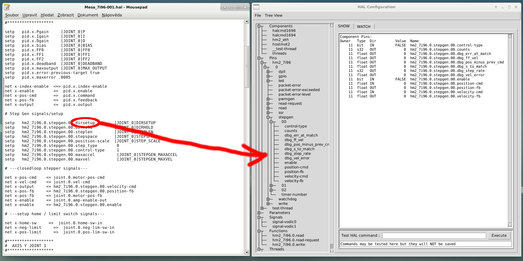The width and height of the screenshot is (523, 261).
Task: Click scroll-down arrow of Component Pins list
Action: pyautogui.click(x=510, y=225)
